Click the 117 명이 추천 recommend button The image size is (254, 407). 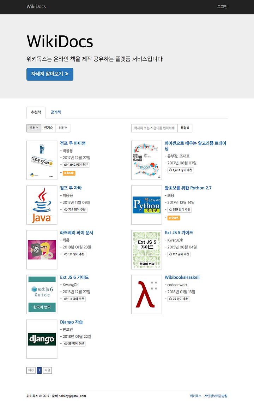179,254
